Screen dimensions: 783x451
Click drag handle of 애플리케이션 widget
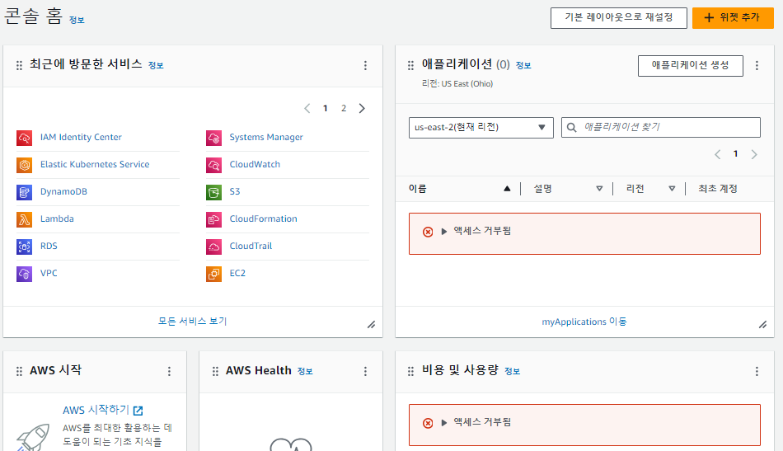point(410,65)
